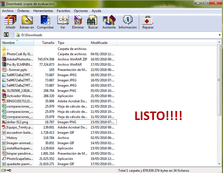Click the 05/05/2018 10:... modified date
Screen dimensions: 223x173
(103, 91)
